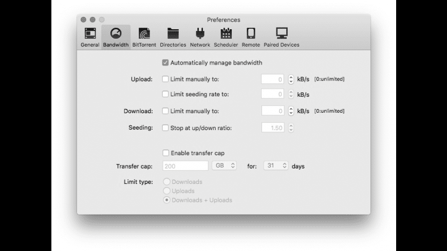Screen dimensions: 447x251
Task: Click the 1.50 ratio field
Action: 273,128
